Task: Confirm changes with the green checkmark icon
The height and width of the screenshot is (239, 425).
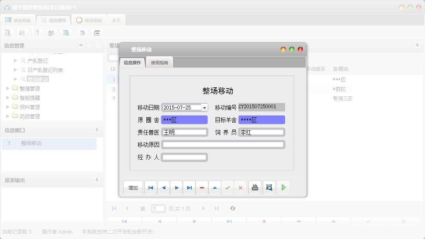Action: click(x=227, y=187)
